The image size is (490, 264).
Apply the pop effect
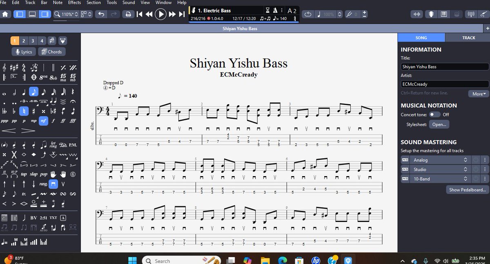pyautogui.click(x=44, y=175)
